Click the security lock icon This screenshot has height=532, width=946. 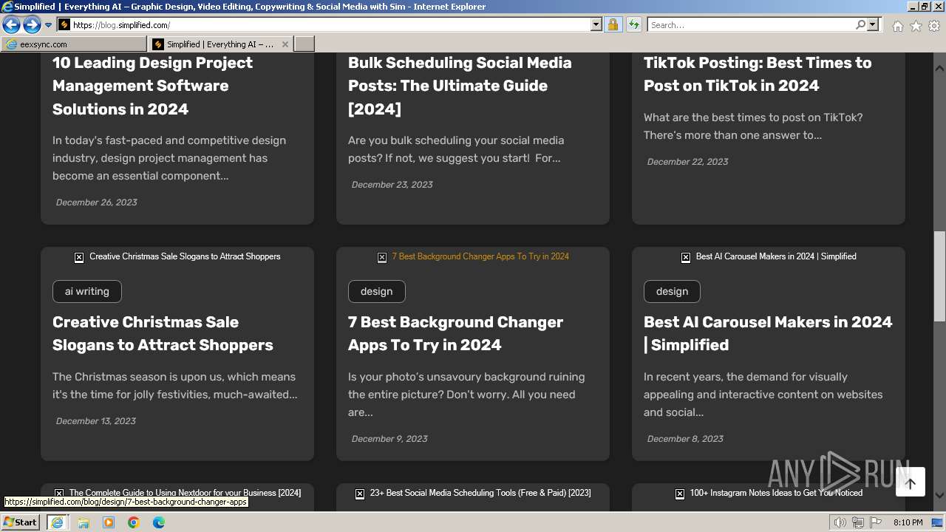click(613, 25)
